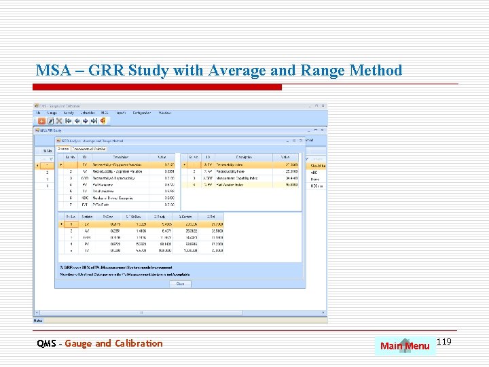
Task: Click the % Contrib column header
Action: click(x=185, y=217)
